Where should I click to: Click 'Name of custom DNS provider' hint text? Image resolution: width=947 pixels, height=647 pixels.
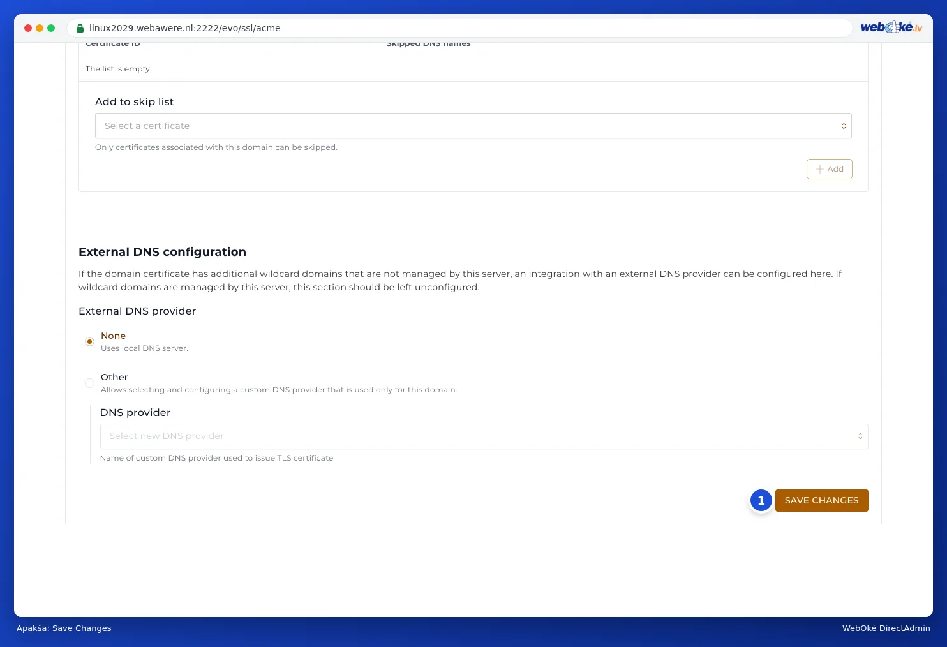click(x=216, y=458)
